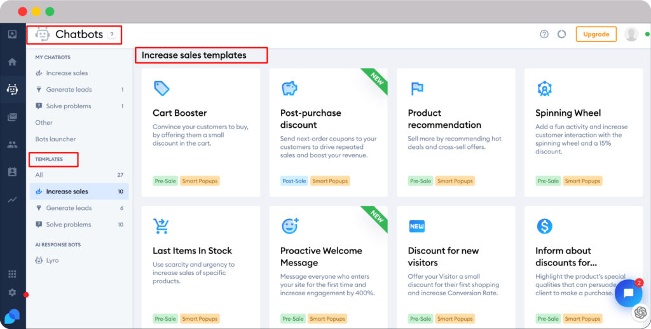Open the apps grid icon in sidebar
This screenshot has width=651, height=329.
pos(12,274)
